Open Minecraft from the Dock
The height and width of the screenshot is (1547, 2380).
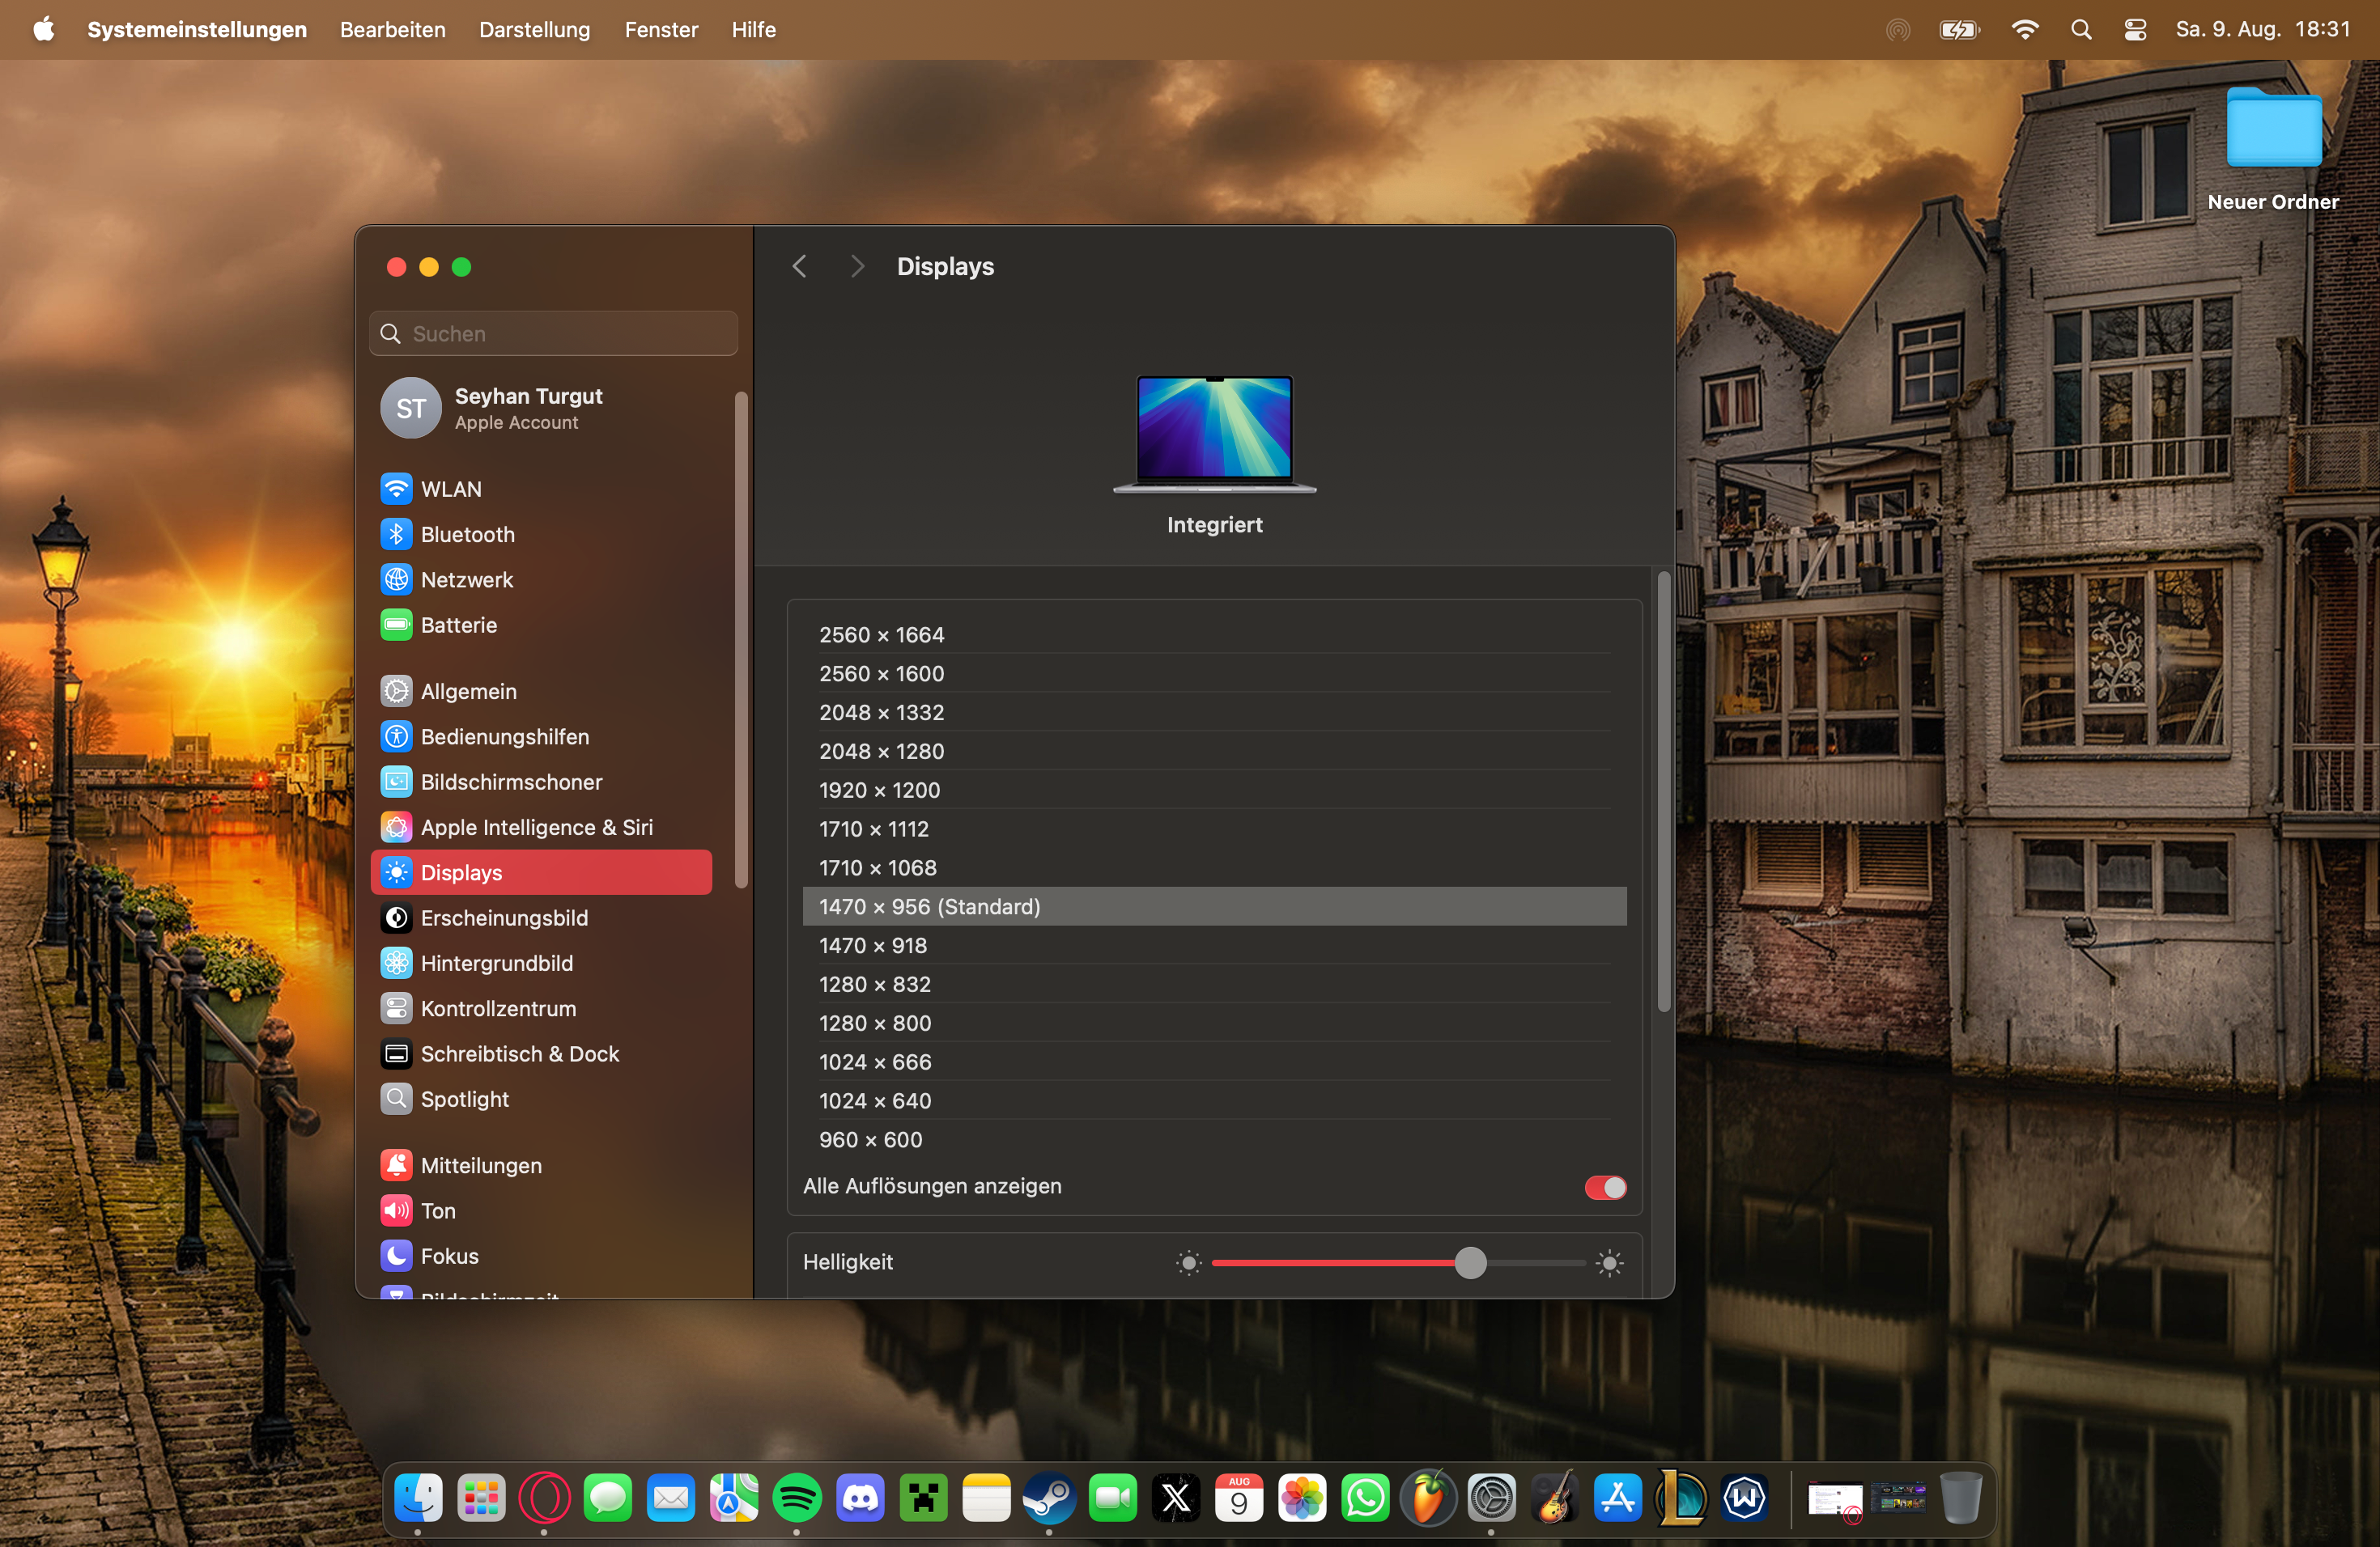[x=923, y=1498]
